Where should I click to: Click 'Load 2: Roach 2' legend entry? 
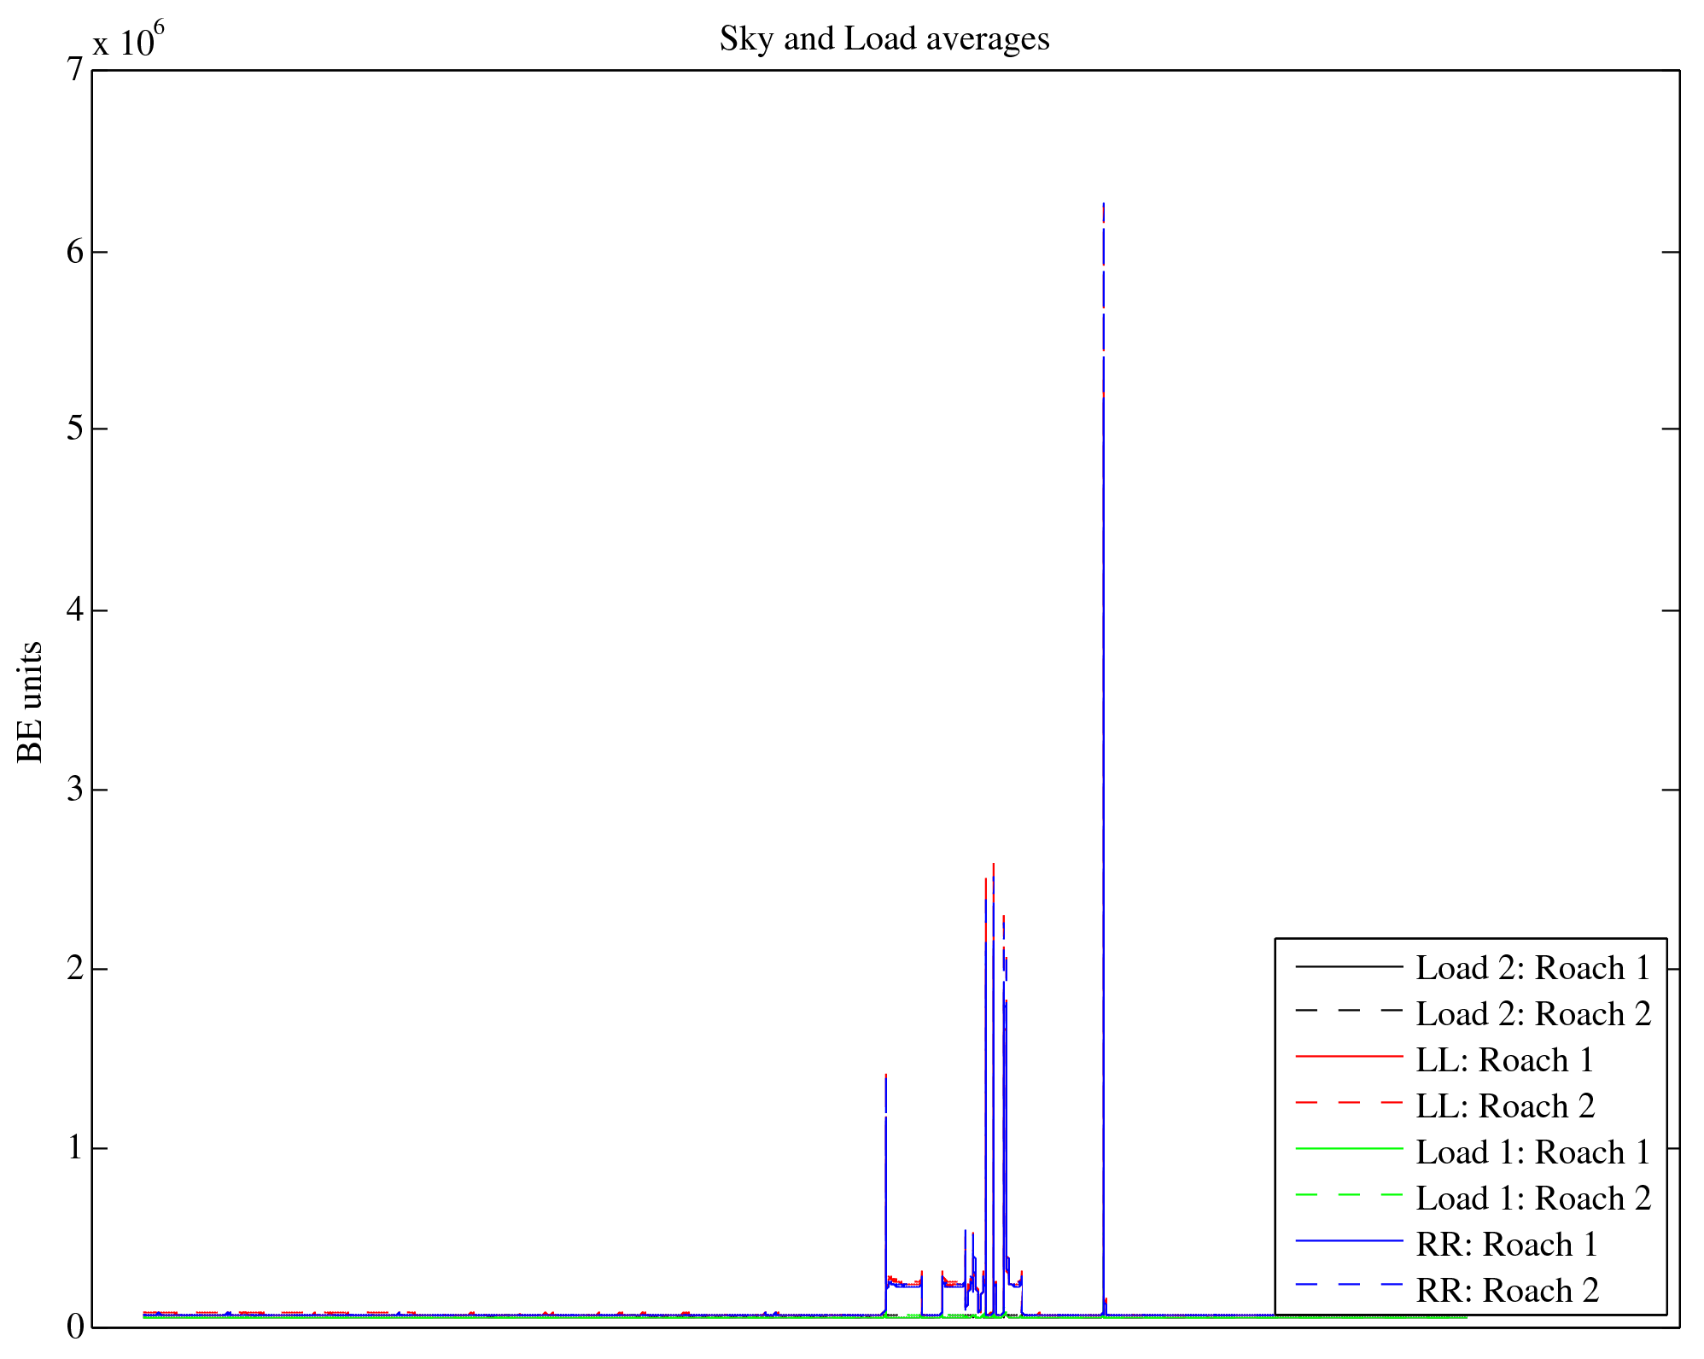1532,1014
